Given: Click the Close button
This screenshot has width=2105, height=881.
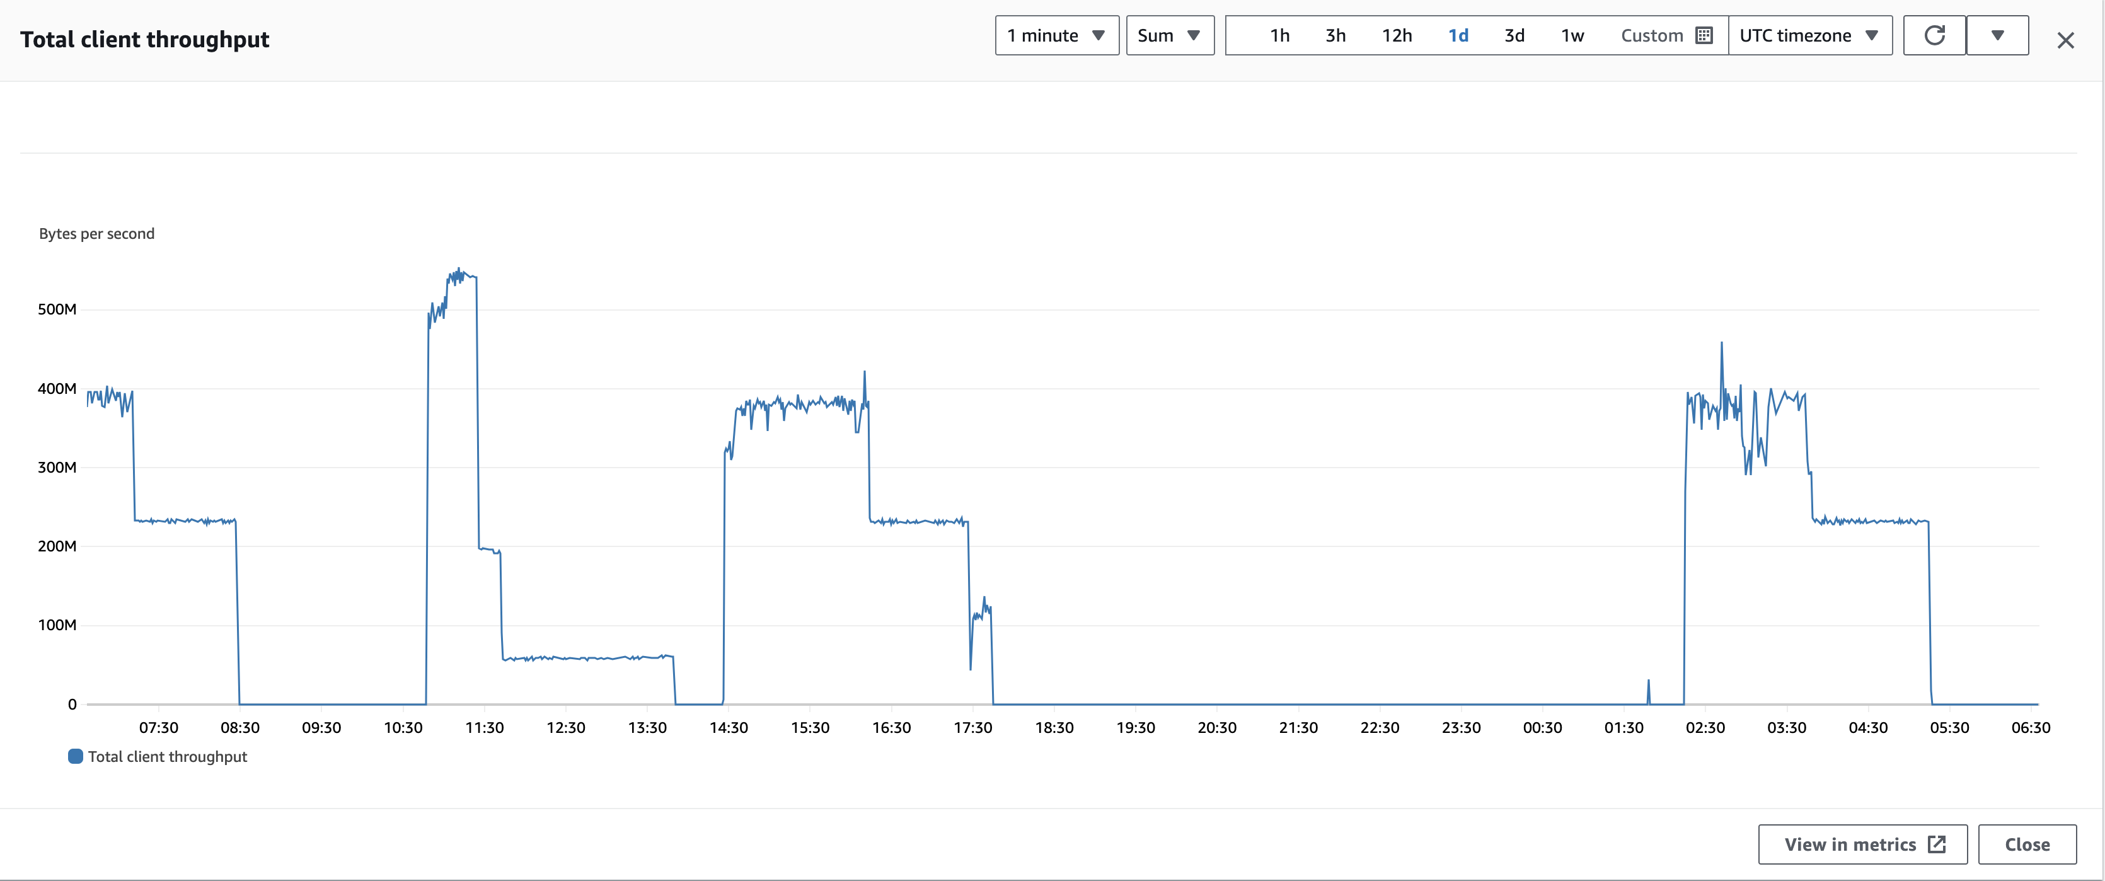Looking at the screenshot, I should coord(2027,844).
